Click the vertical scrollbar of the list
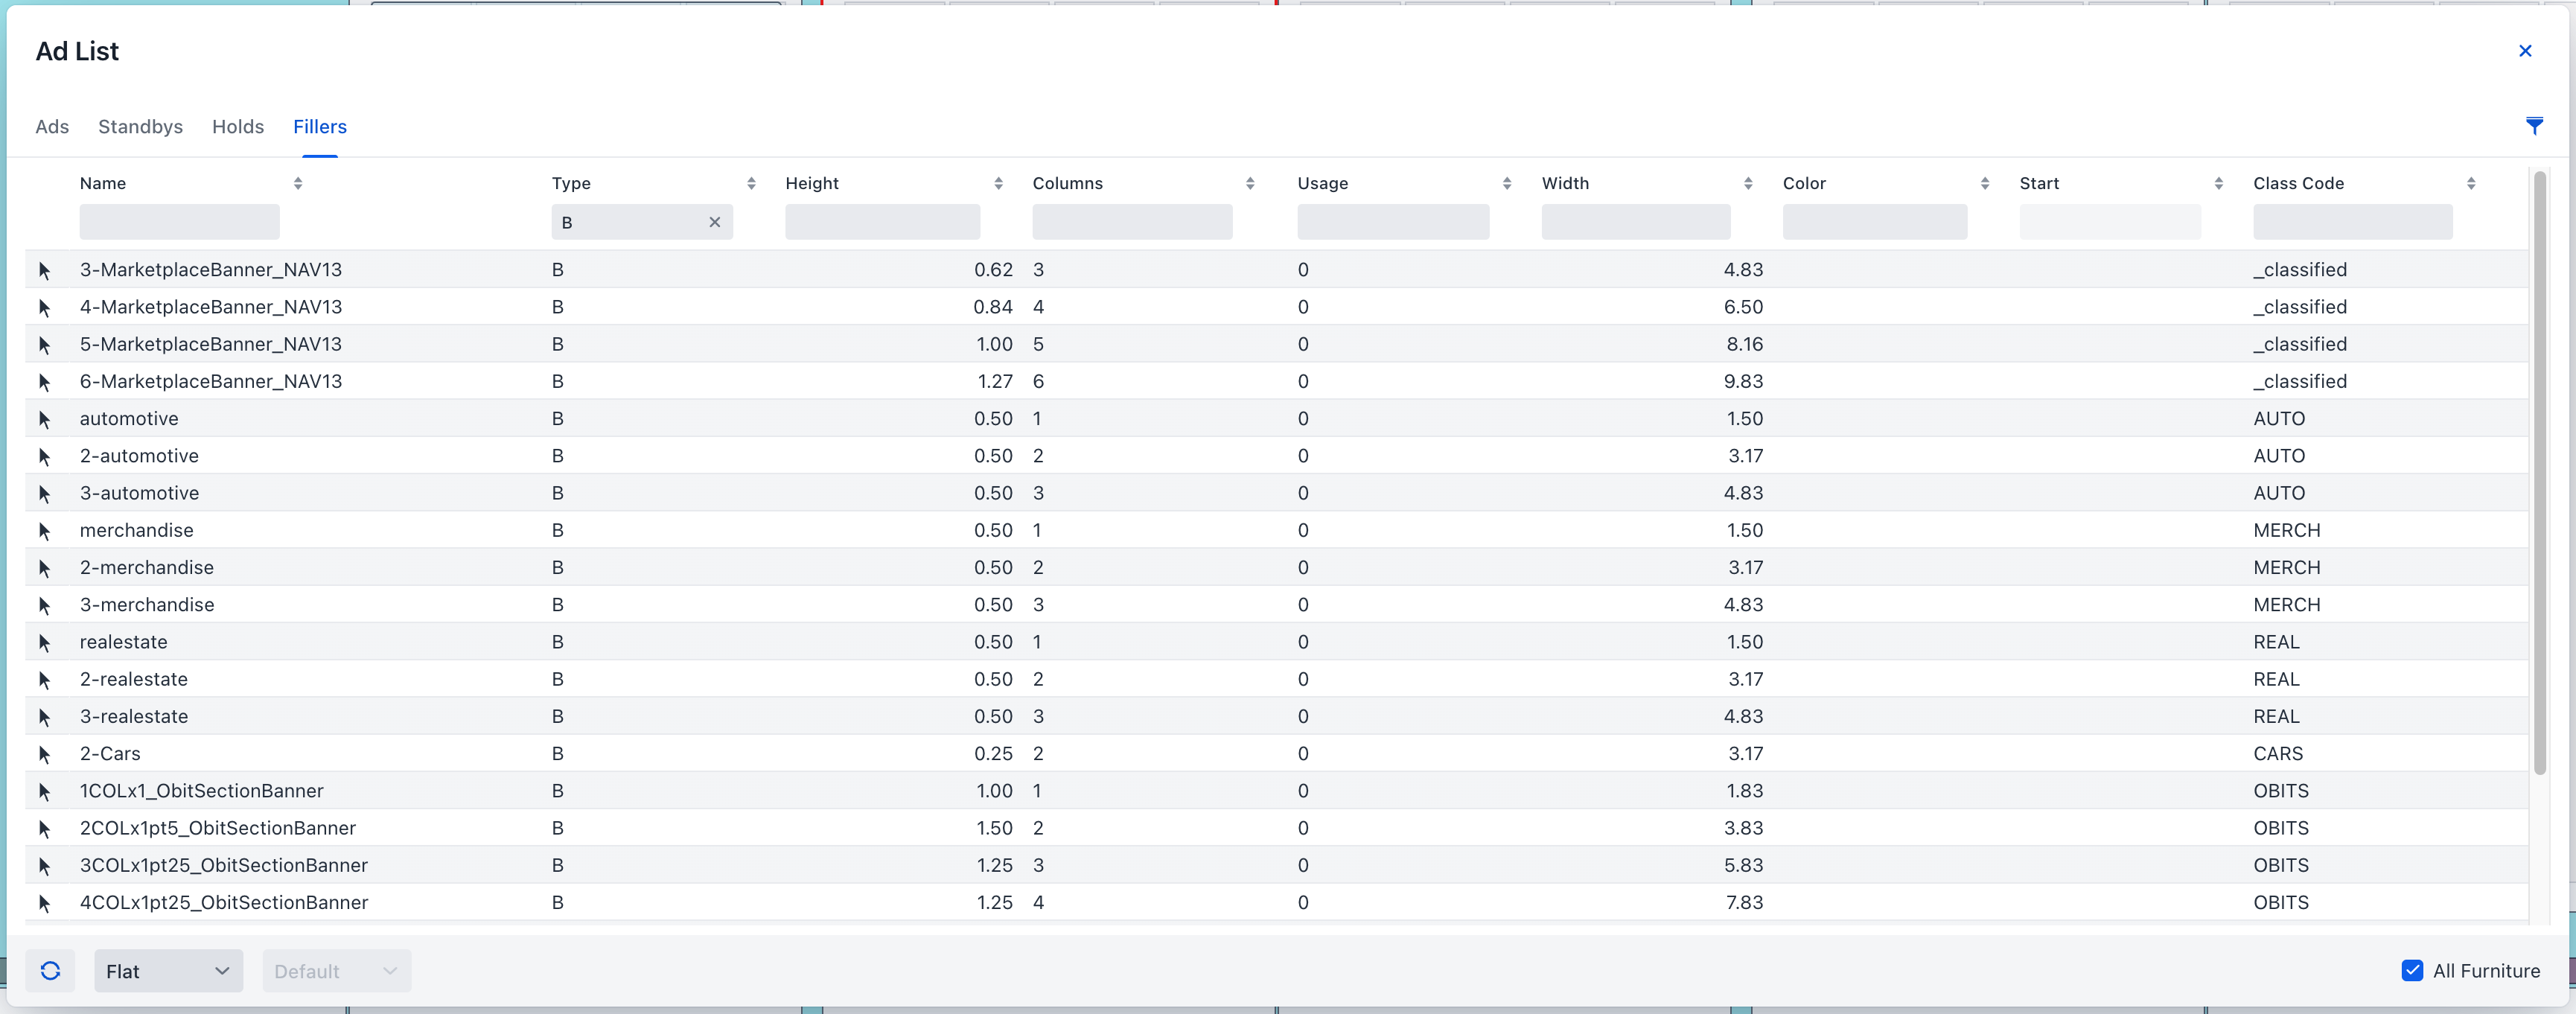The image size is (2576, 1014). click(x=2539, y=470)
